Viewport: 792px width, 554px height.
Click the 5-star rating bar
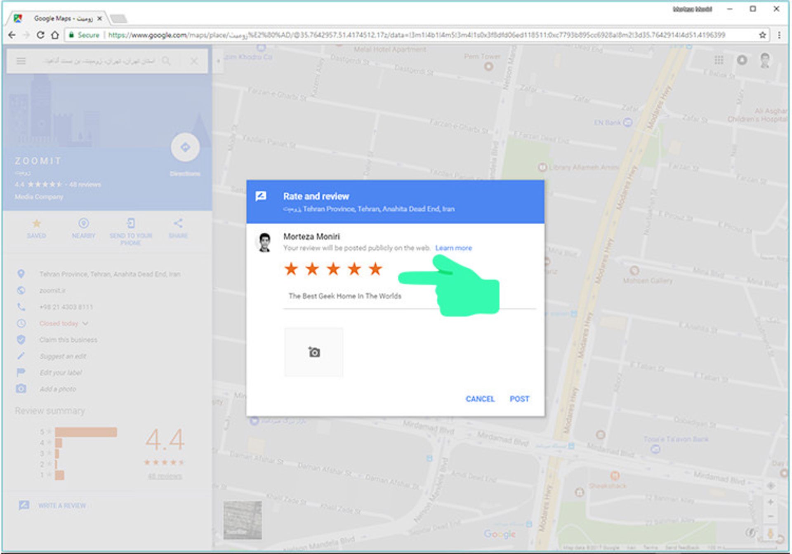point(86,432)
